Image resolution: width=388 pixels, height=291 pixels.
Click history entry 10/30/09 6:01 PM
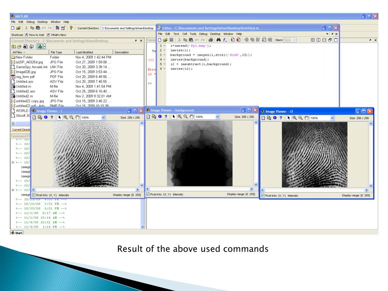(x=41, y=208)
